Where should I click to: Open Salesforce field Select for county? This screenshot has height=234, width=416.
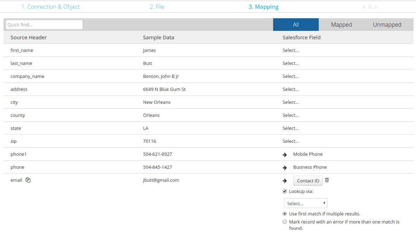click(x=291, y=115)
